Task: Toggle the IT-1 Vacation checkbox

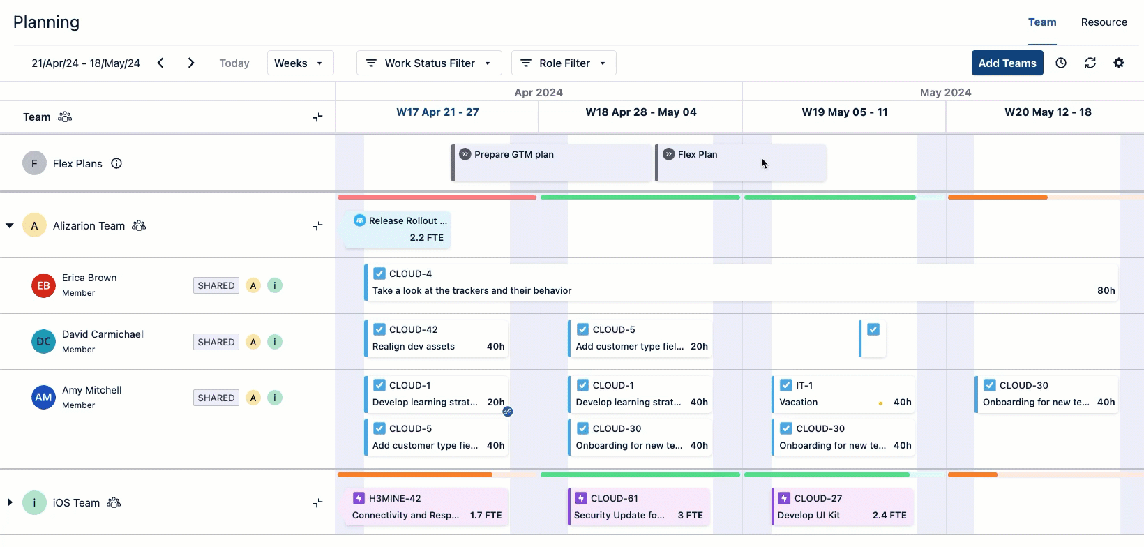Action: pyautogui.click(x=786, y=385)
